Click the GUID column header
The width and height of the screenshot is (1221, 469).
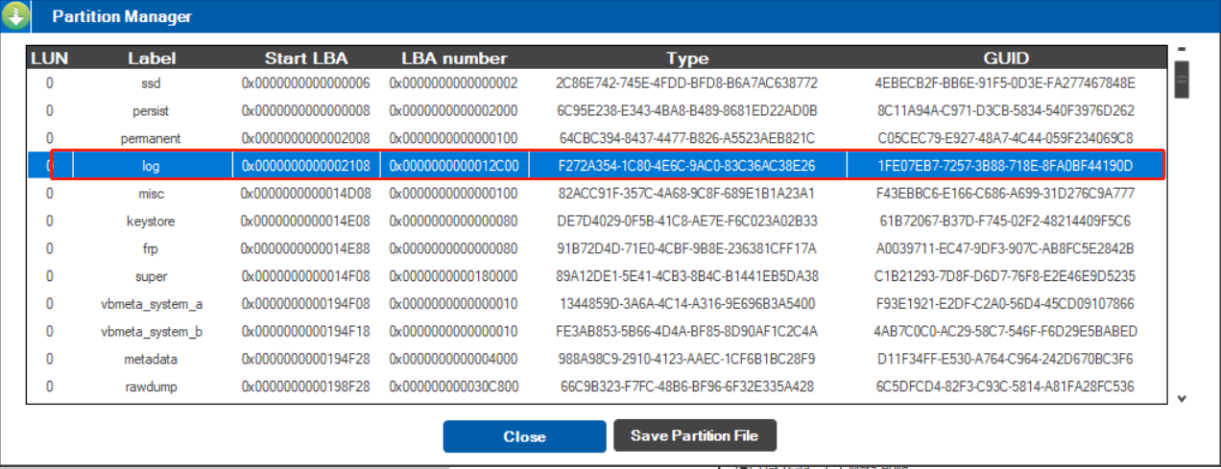point(1006,58)
